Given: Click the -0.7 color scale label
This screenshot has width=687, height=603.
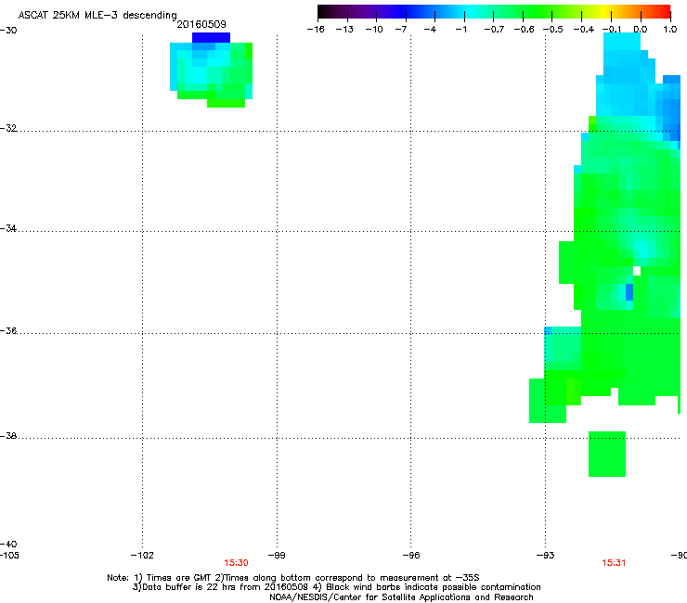Looking at the screenshot, I should tap(494, 30).
